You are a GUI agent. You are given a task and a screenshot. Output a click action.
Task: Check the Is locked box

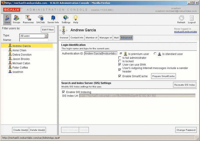(x=120, y=61)
